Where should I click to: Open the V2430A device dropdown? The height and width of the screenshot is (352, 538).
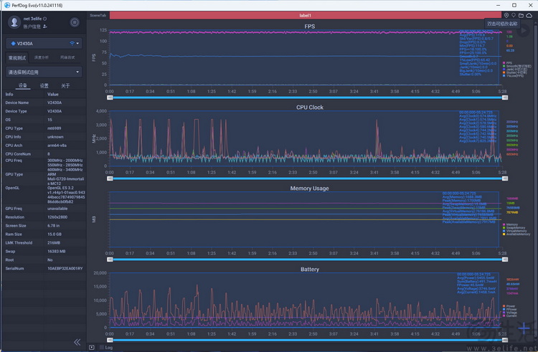point(44,44)
